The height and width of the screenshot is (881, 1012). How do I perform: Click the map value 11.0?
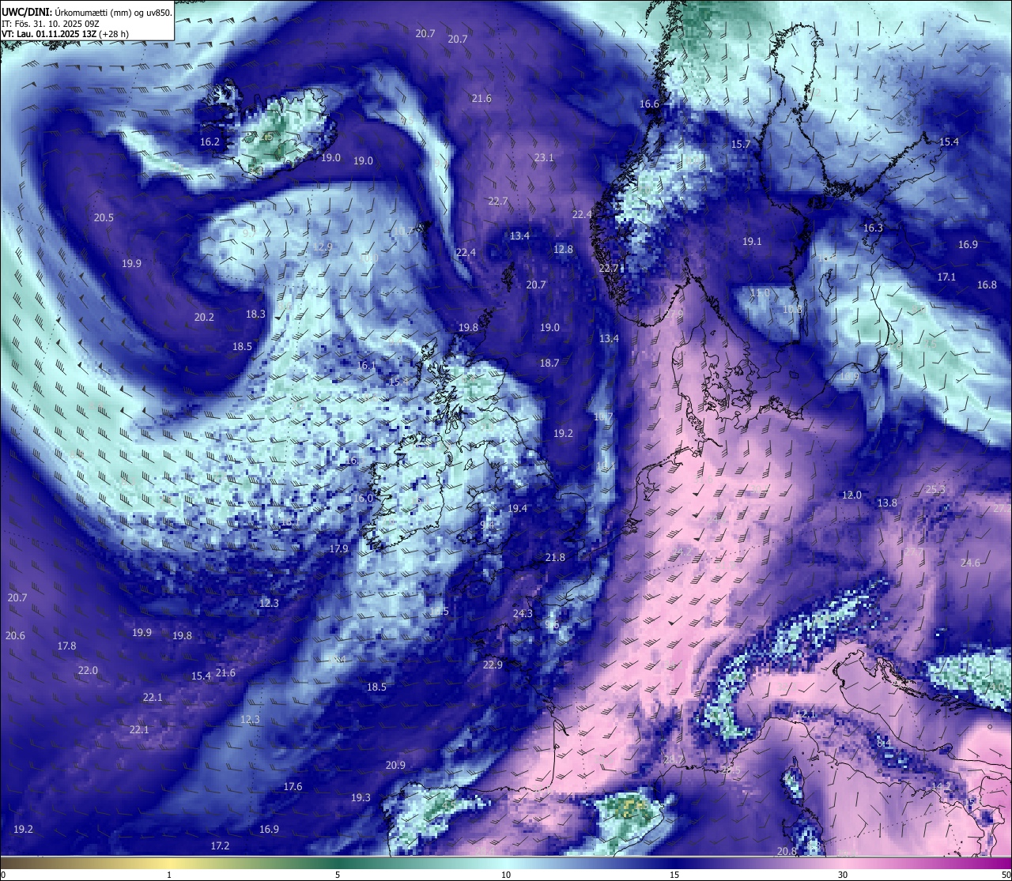click(760, 293)
